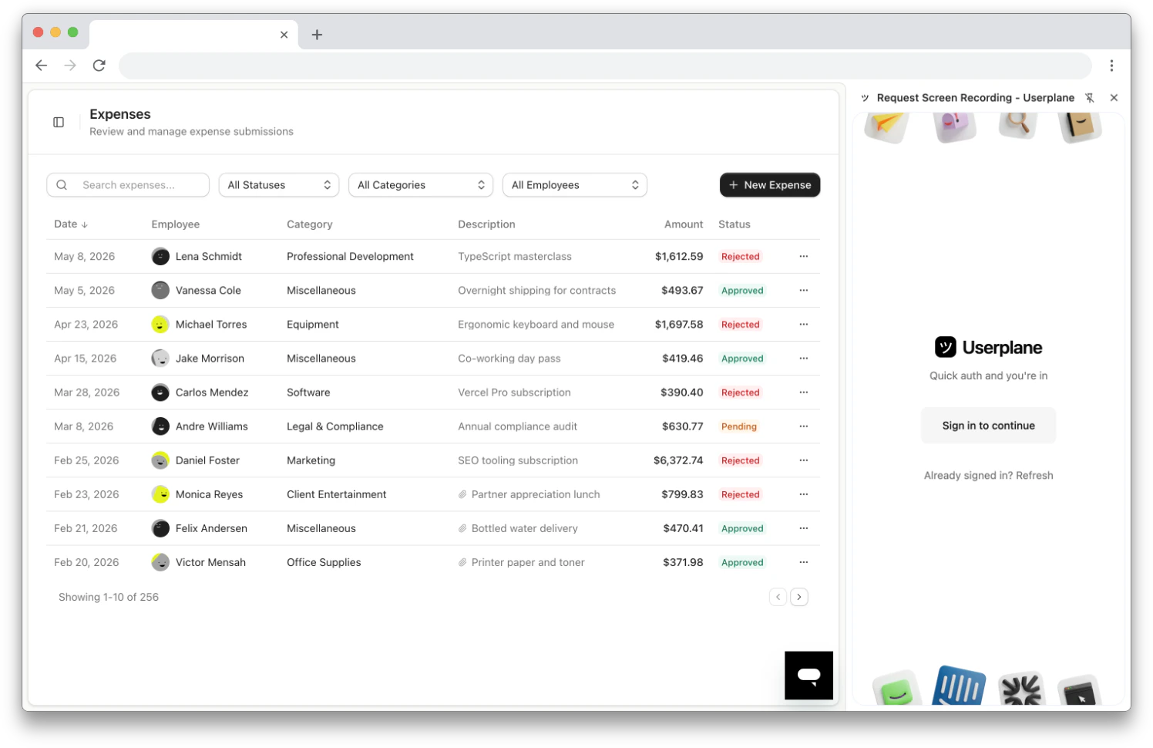Open row actions for Jake Morrison expense
This screenshot has width=1153, height=748.
[803, 358]
